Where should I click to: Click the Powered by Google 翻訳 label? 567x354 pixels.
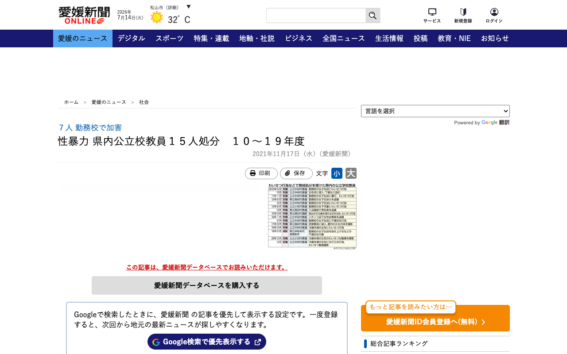pos(482,123)
